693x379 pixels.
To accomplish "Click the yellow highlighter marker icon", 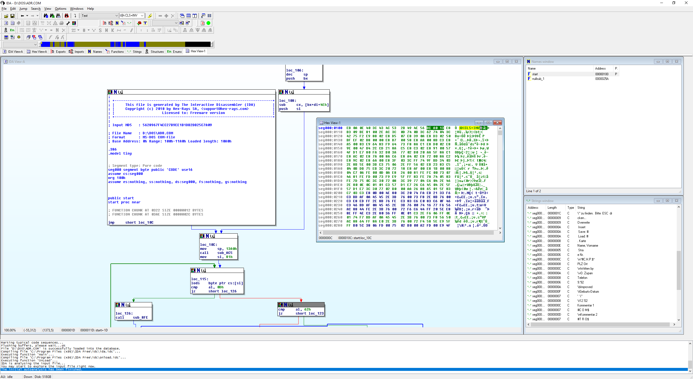I will pyautogui.click(x=150, y=16).
